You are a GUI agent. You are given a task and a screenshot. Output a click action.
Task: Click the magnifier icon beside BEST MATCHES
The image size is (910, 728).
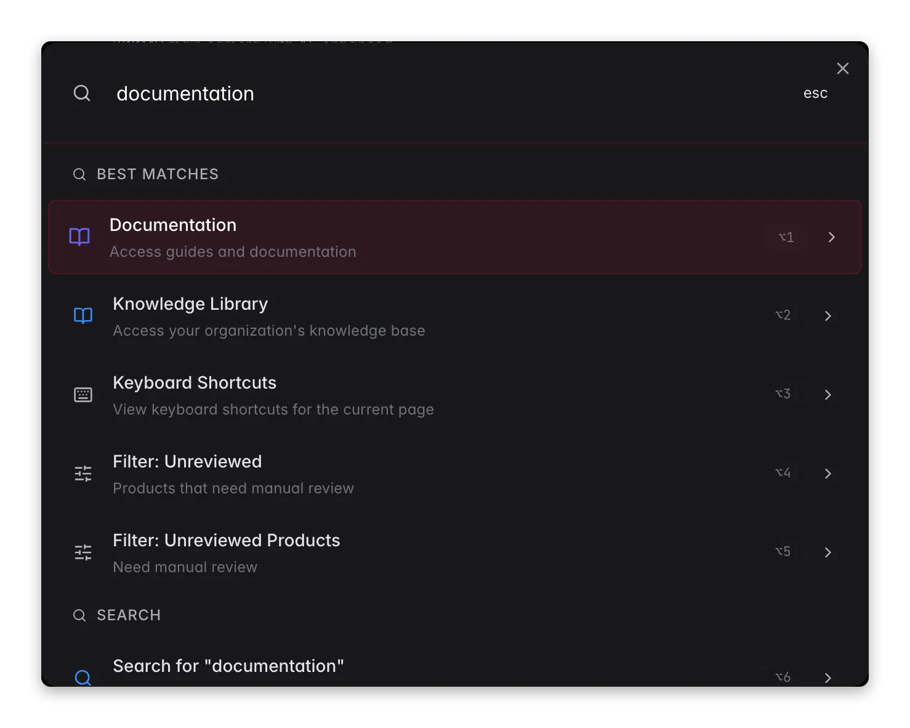pyautogui.click(x=79, y=174)
